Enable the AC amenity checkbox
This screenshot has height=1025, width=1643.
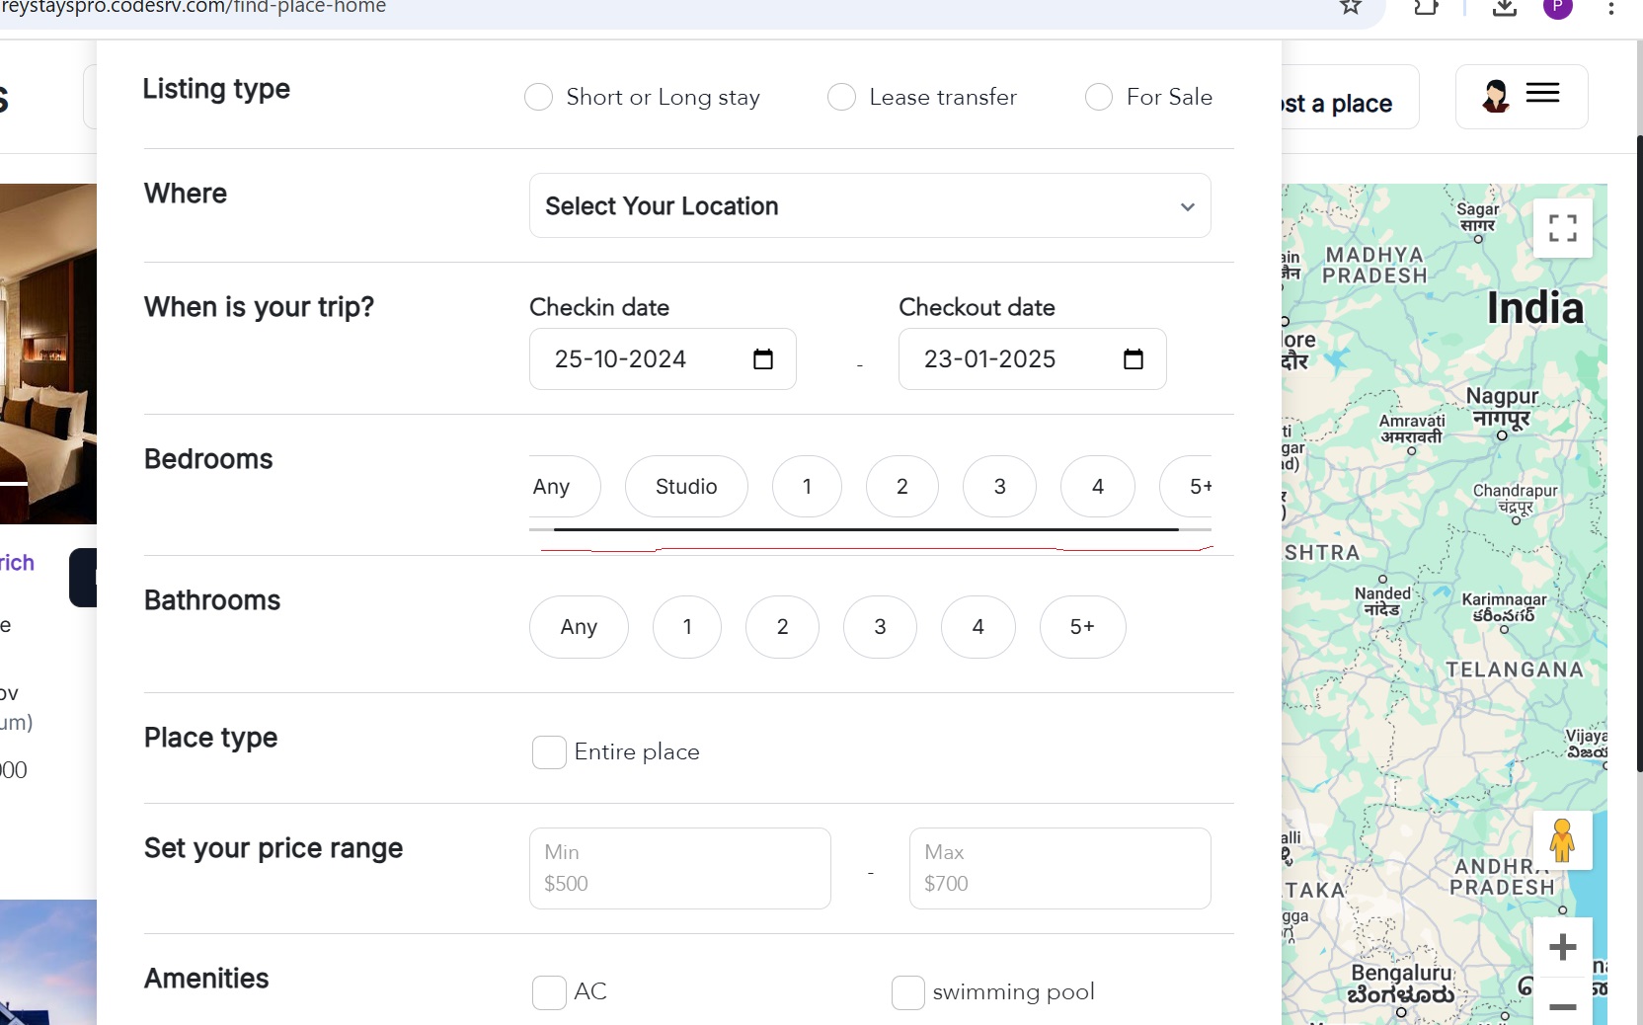point(549,992)
